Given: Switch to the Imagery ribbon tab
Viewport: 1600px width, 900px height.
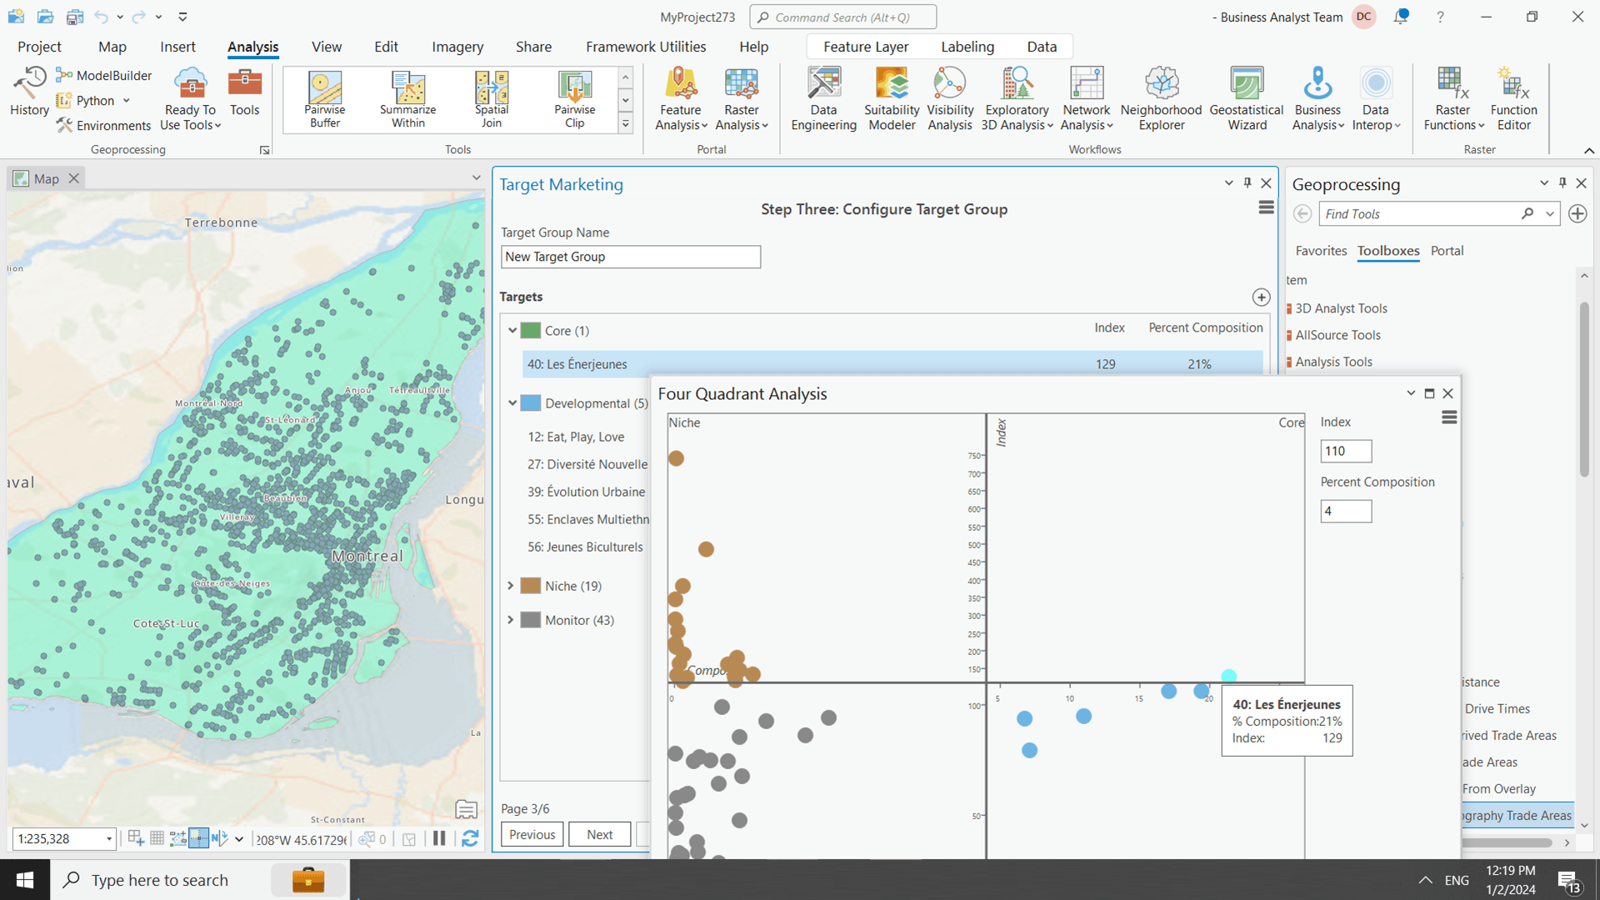Looking at the screenshot, I should [x=457, y=47].
